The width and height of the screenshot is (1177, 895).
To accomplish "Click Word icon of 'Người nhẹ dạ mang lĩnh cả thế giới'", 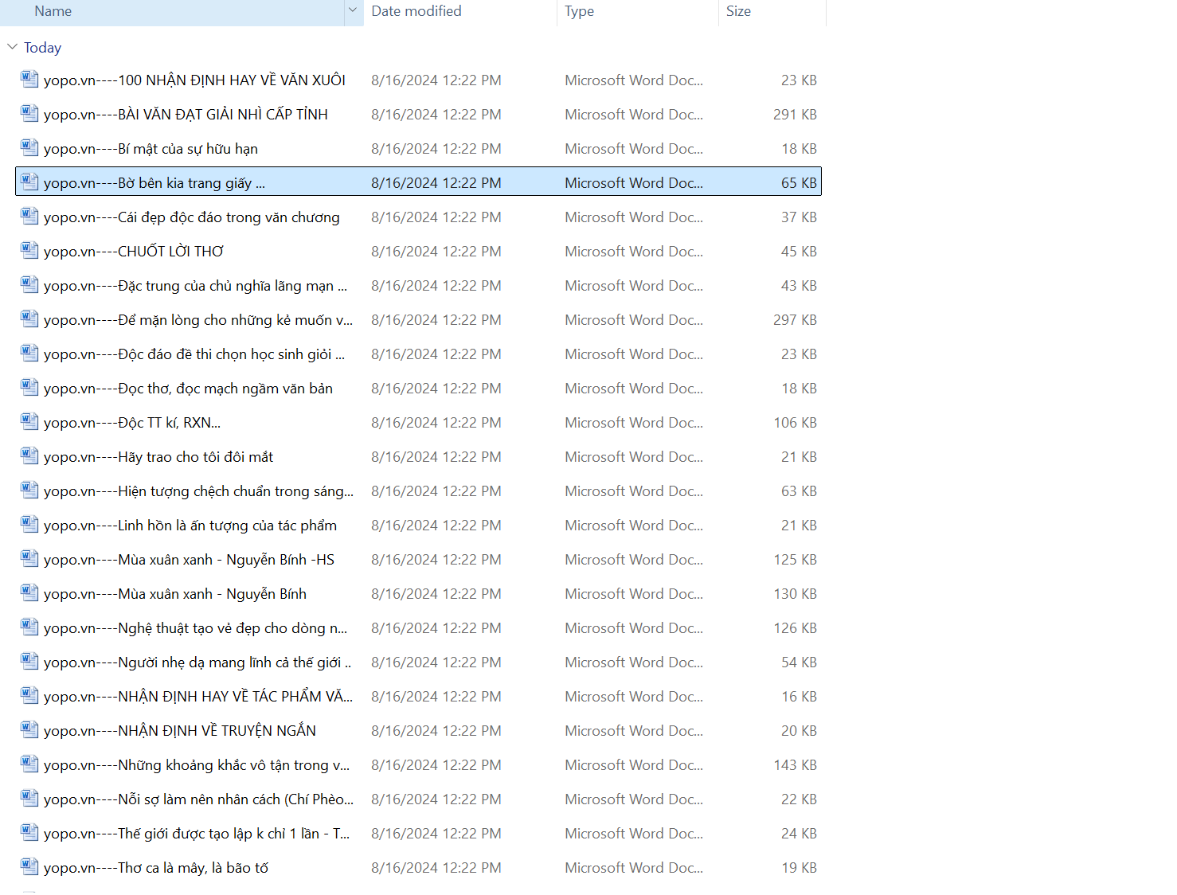I will (29, 661).
